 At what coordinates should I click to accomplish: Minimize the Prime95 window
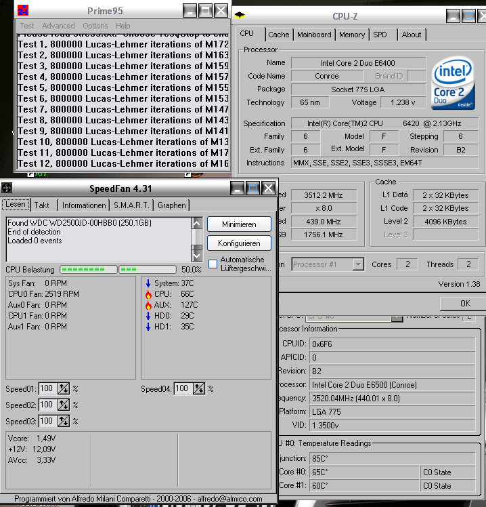pos(190,11)
